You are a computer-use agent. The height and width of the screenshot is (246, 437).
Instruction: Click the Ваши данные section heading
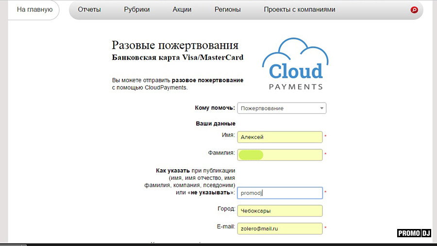click(x=215, y=123)
